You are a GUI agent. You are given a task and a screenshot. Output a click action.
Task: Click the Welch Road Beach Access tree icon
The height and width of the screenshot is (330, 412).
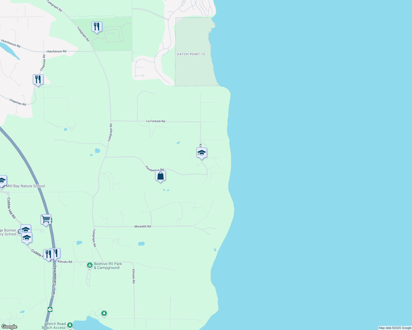70,325
